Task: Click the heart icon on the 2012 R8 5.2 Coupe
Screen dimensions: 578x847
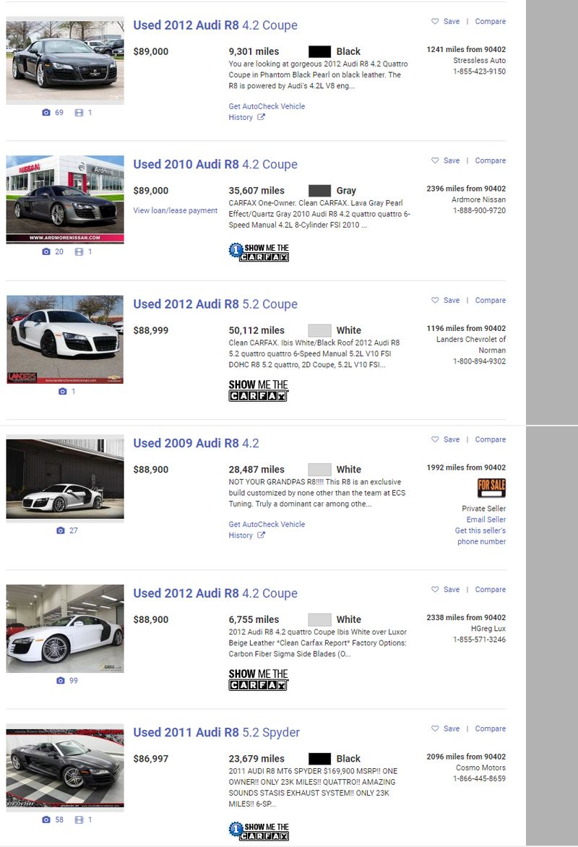Action: (435, 300)
